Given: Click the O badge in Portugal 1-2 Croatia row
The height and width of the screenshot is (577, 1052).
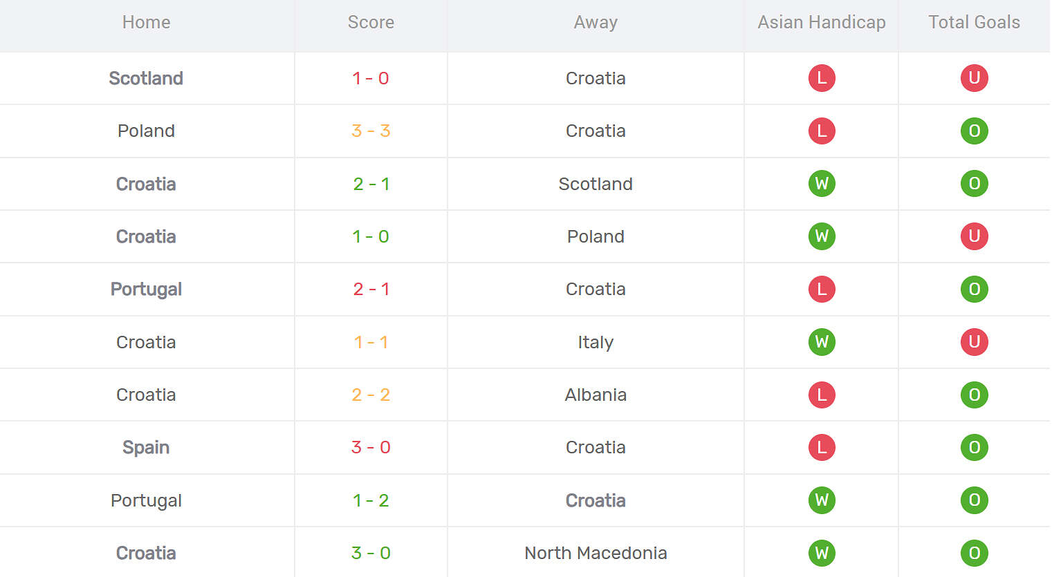Looking at the screenshot, I should coord(974,500).
